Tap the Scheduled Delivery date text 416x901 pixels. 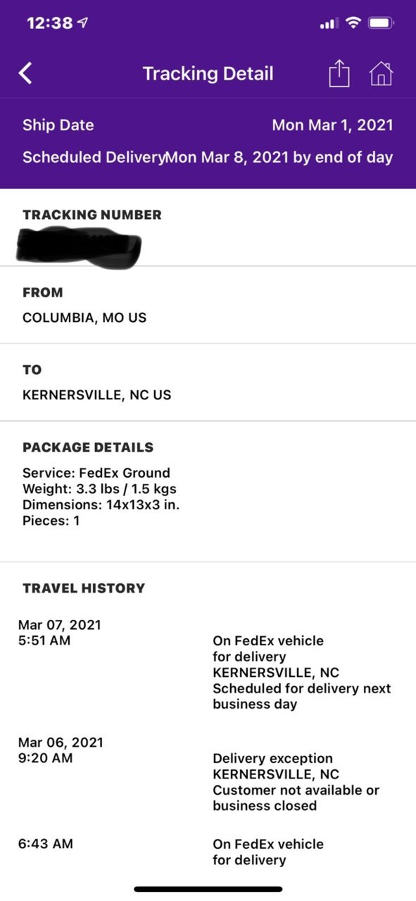pyautogui.click(x=279, y=157)
